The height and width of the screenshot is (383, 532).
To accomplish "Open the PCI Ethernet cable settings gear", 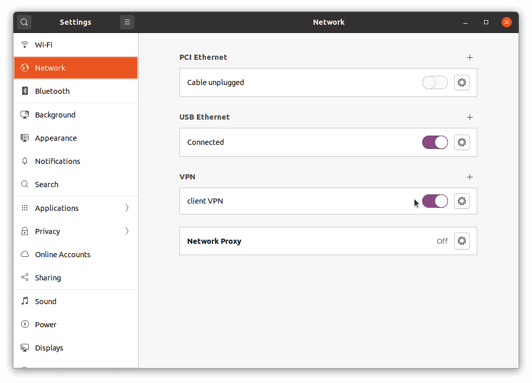I will point(461,82).
